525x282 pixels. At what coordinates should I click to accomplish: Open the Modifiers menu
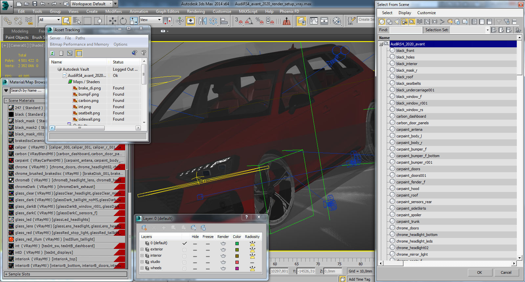tap(114, 11)
